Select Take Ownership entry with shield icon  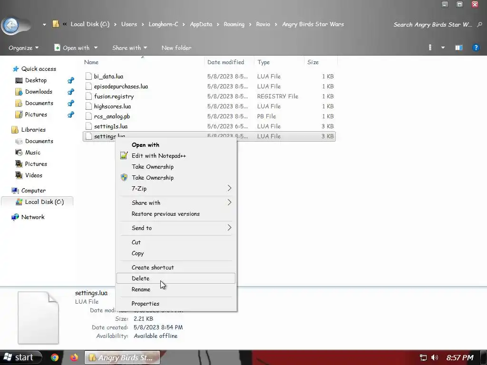(x=176, y=178)
